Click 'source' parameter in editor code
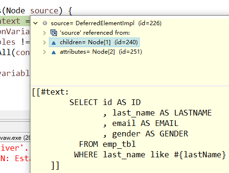Image resolution: width=229 pixels, height=173 pixels. coord(44,11)
